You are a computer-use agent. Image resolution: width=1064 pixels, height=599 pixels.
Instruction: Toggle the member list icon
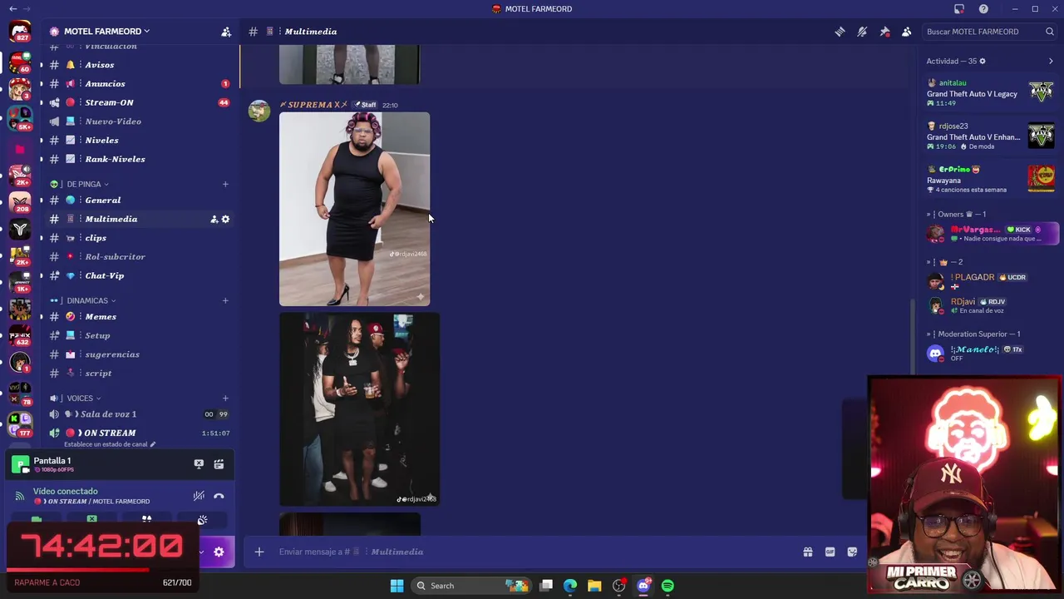(x=907, y=32)
